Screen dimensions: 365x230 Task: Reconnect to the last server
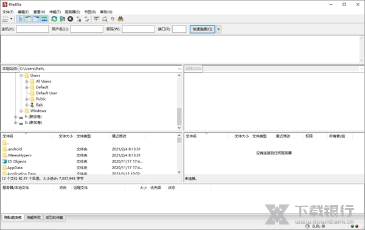[x=86, y=19]
